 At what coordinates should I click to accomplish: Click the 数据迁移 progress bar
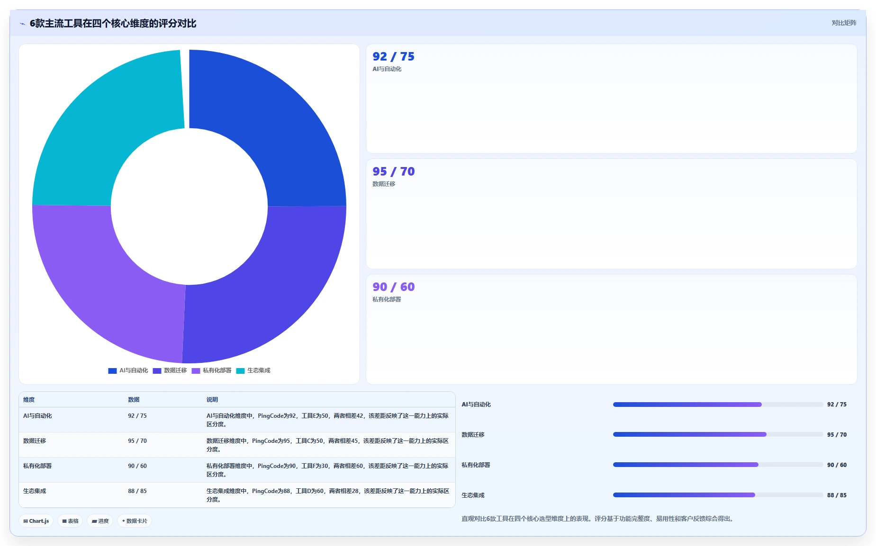718,434
